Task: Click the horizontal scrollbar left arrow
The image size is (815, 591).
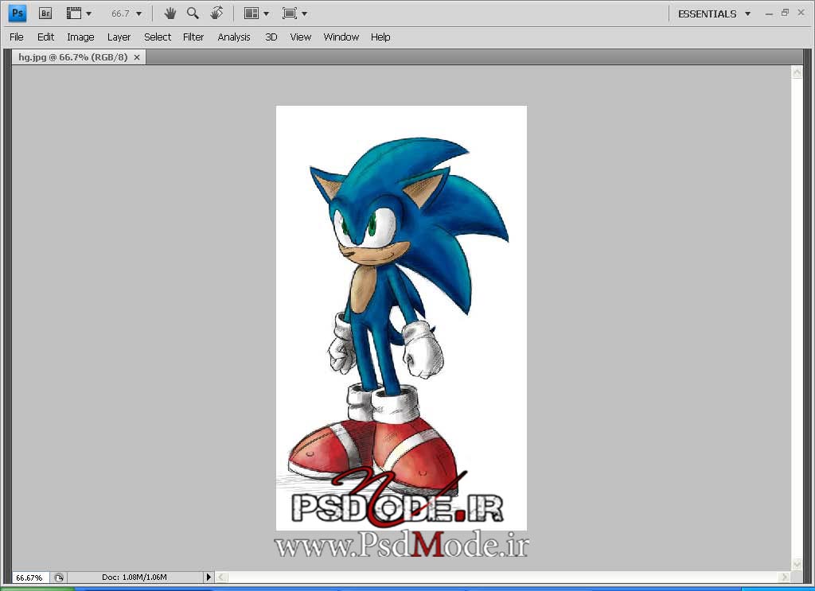Action: (222, 577)
